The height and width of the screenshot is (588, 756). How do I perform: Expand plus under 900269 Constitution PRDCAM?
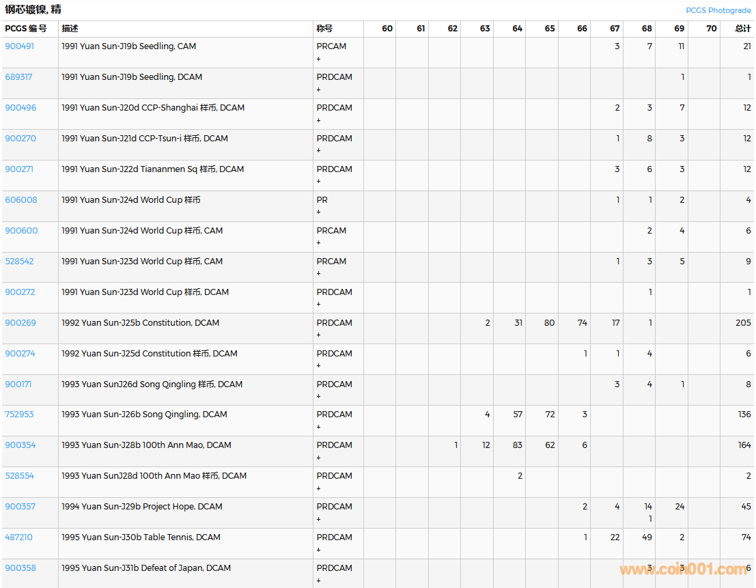318,335
